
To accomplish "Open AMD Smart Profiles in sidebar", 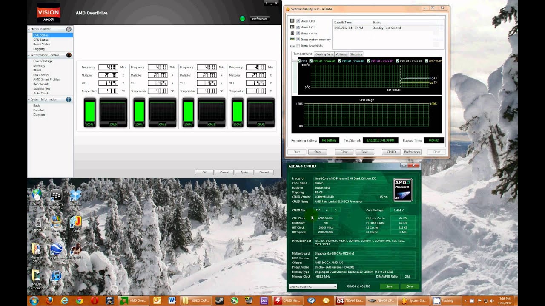I will point(46,79).
